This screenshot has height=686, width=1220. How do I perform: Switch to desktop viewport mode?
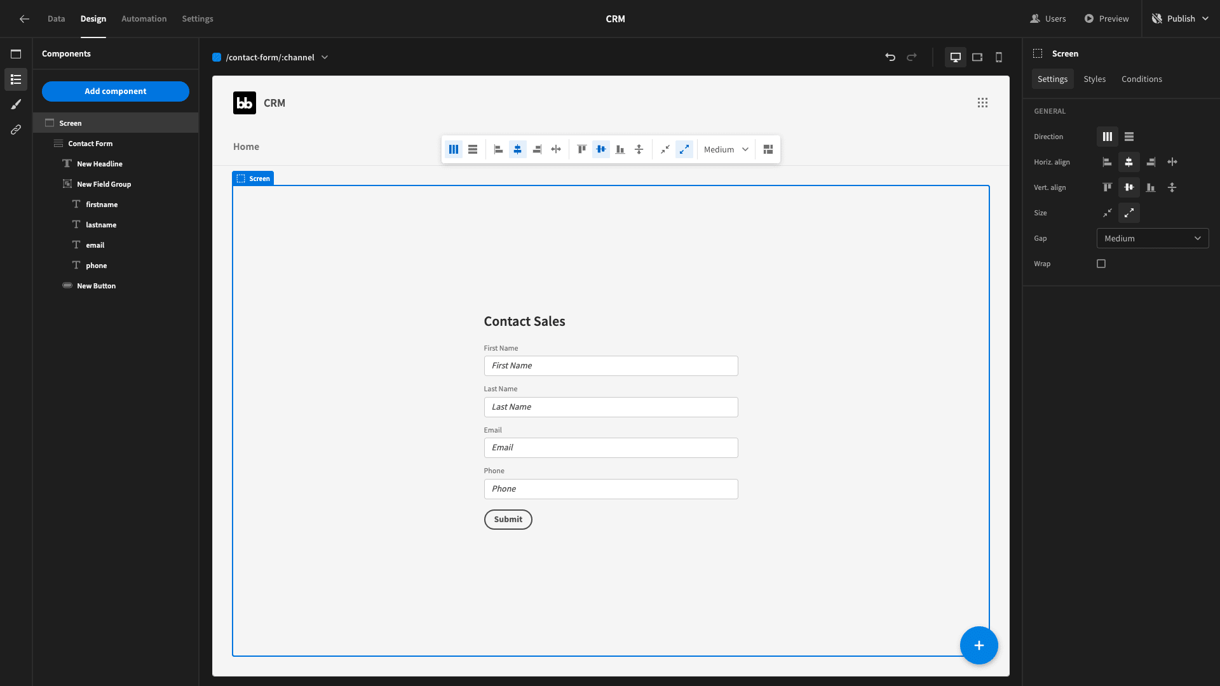(955, 57)
